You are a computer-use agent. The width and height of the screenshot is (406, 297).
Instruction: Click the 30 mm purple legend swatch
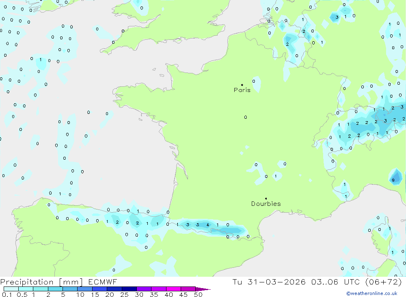coord(144,289)
